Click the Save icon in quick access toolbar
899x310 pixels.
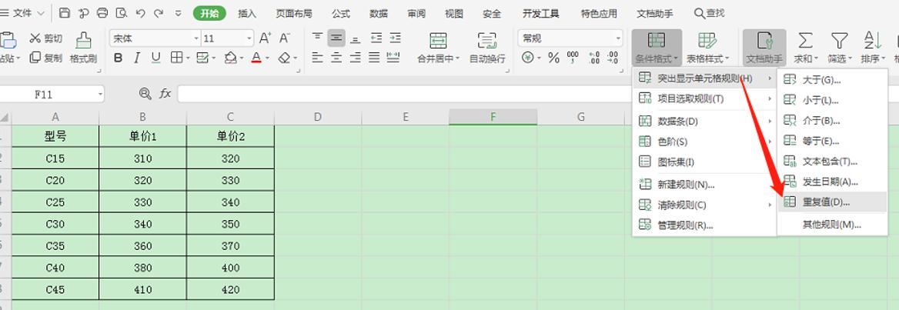65,12
